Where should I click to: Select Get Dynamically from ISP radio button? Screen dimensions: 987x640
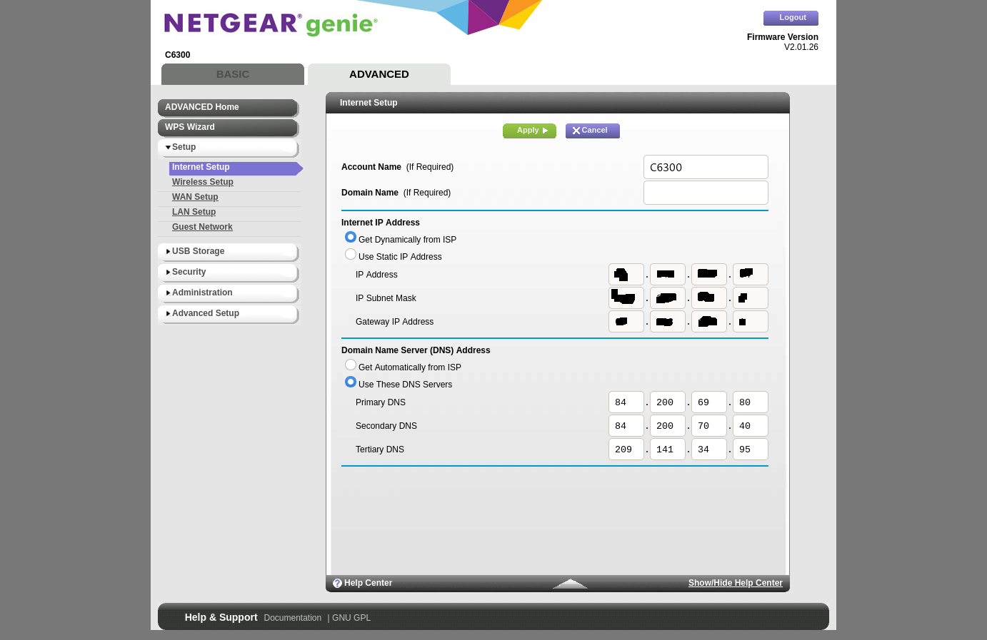click(351, 237)
